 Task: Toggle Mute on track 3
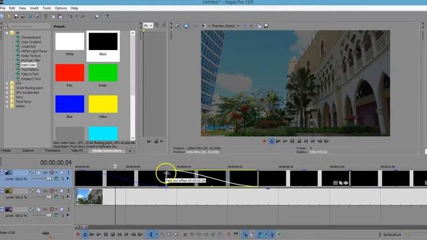pos(61,191)
